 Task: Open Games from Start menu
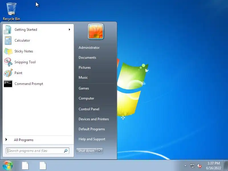click(84, 88)
